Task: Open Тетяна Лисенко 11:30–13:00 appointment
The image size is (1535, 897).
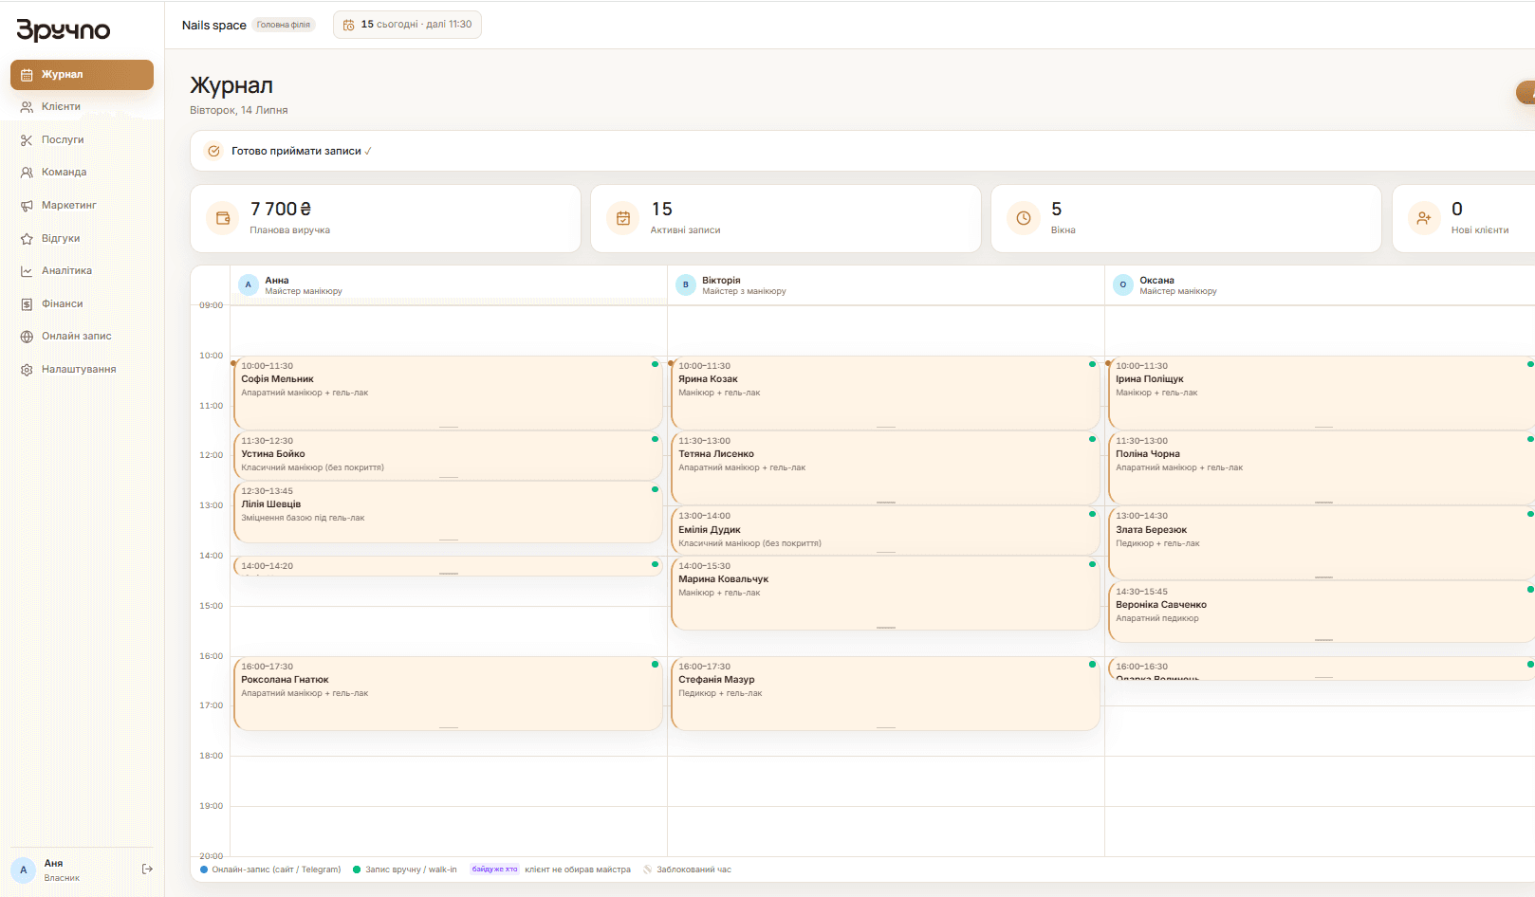Action: click(885, 467)
